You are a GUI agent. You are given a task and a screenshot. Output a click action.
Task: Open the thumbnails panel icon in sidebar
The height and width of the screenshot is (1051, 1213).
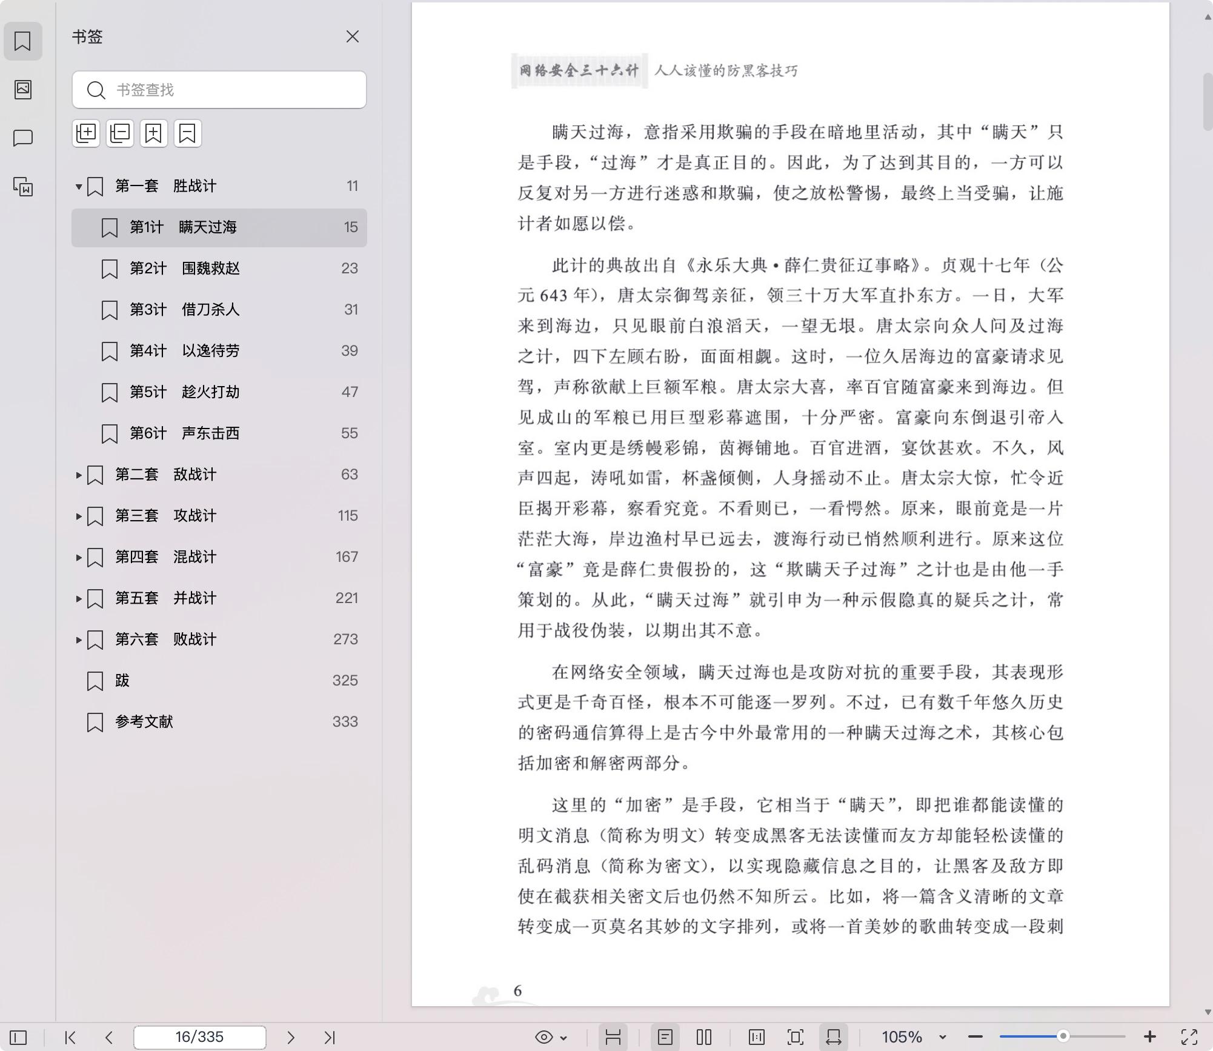(x=23, y=90)
